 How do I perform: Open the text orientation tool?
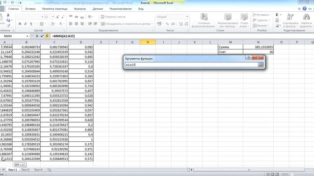(x=90, y=17)
